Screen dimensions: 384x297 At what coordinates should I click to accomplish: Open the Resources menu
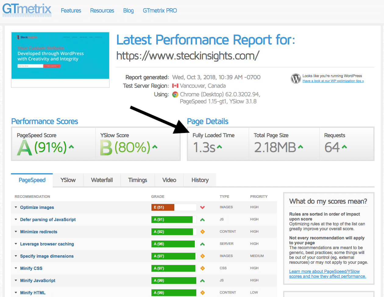[x=102, y=11]
